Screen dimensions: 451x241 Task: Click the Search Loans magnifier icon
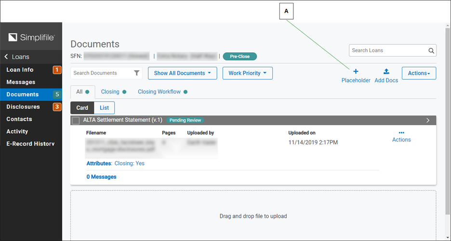[x=431, y=51]
